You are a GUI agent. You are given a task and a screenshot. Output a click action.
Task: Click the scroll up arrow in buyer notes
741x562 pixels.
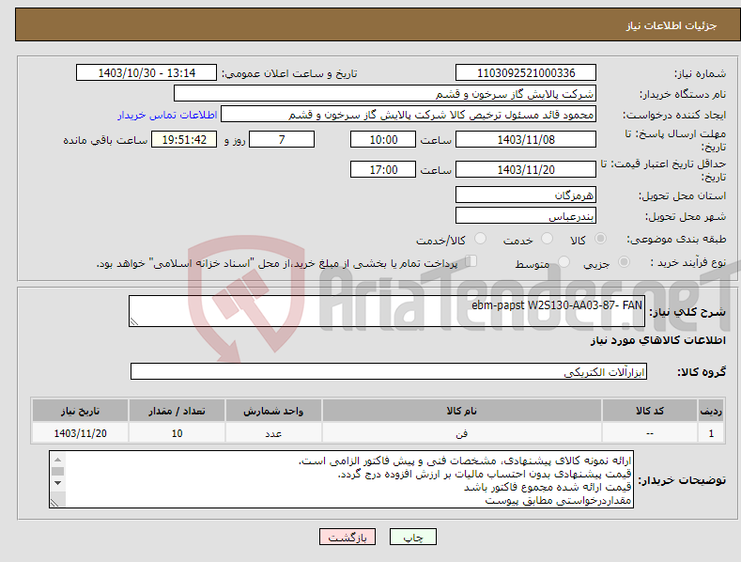(x=57, y=460)
